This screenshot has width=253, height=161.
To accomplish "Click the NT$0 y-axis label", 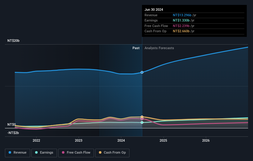I will 11,124.
